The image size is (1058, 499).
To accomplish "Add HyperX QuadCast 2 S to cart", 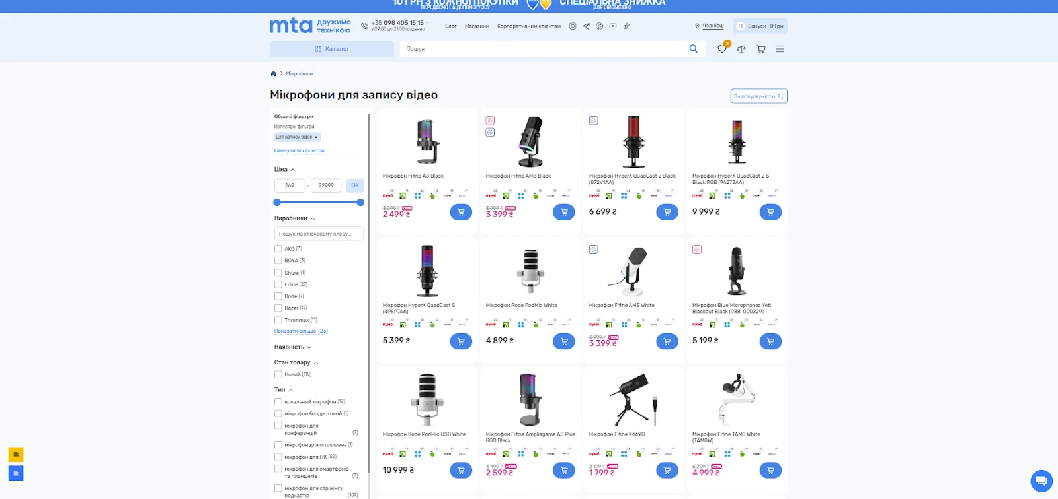I will (770, 212).
